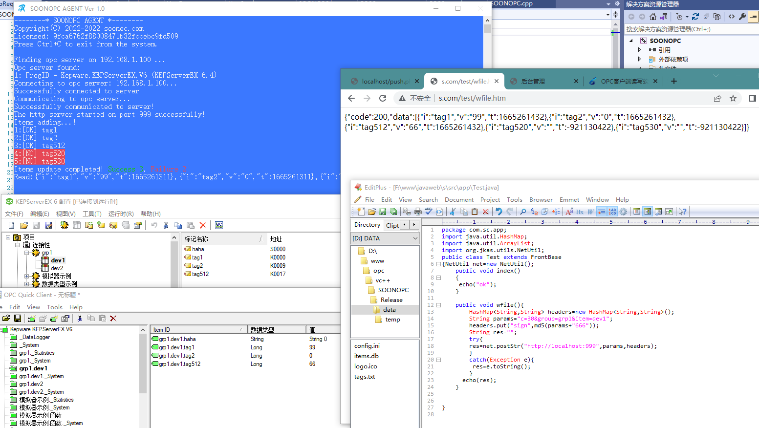Select grp1.dev2 in OPC Quick Client tree

point(31,384)
